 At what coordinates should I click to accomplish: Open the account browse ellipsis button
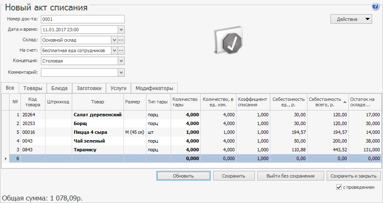click(x=121, y=50)
